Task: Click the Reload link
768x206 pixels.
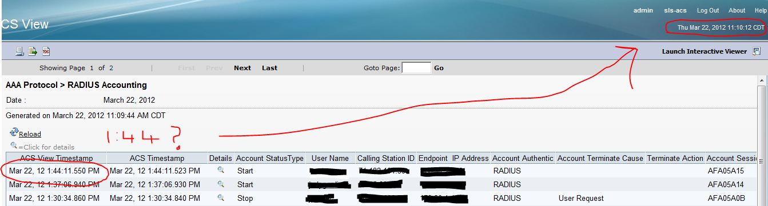Action: tap(30, 134)
